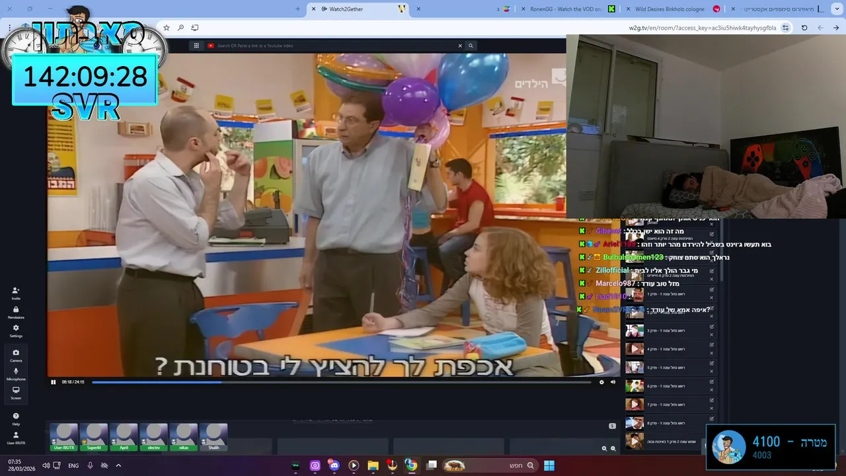Run the video search magnifier
The width and height of the screenshot is (846, 476).
tap(471, 46)
